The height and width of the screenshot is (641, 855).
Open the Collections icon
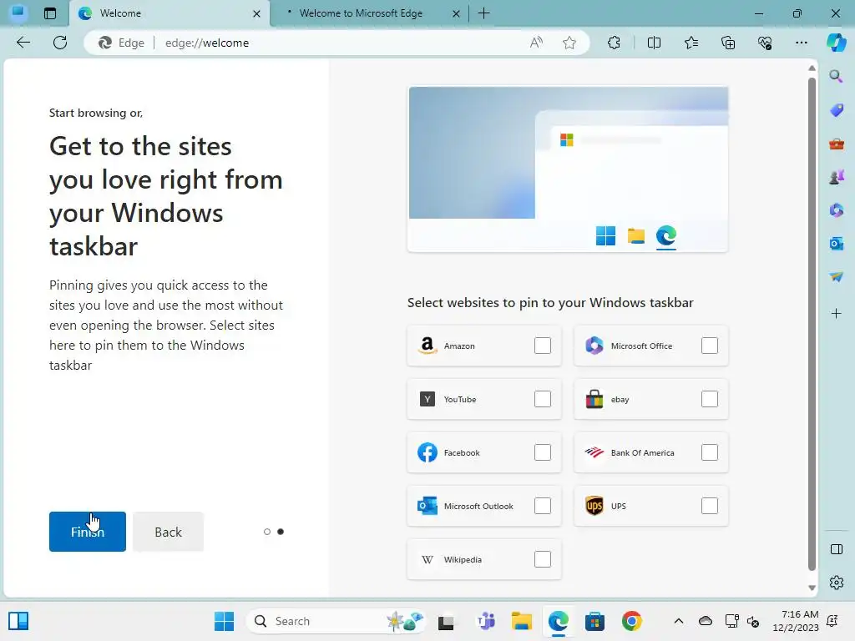pyautogui.click(x=728, y=43)
